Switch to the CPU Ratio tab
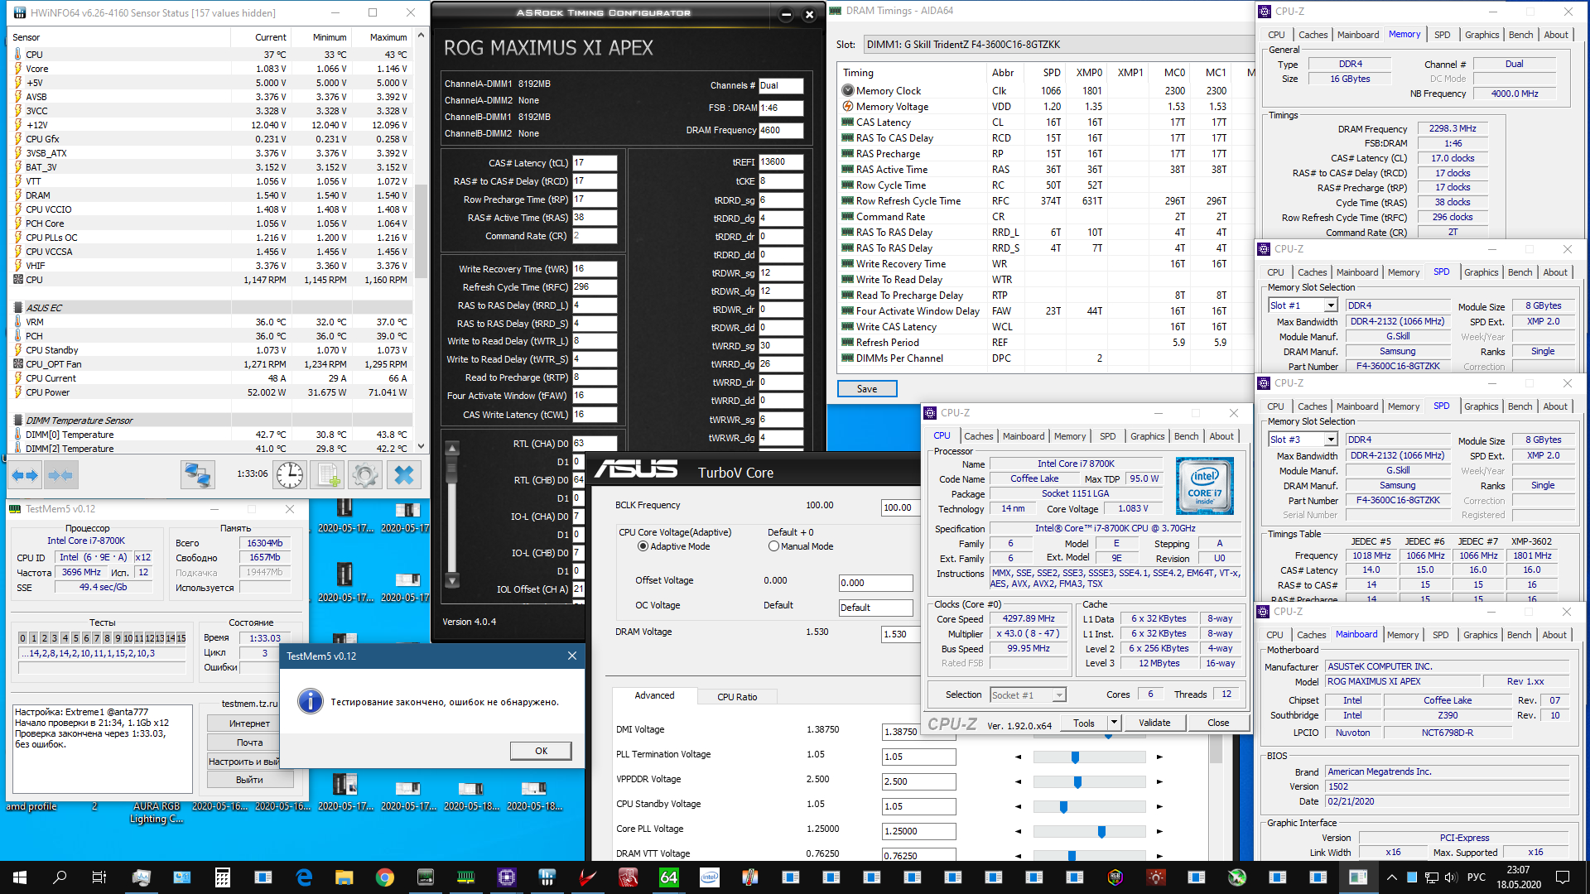Viewport: 1590px width, 894px height. click(x=736, y=697)
